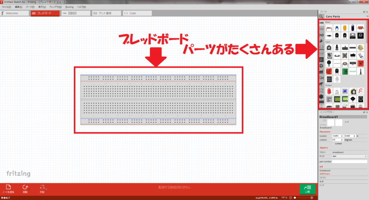Open the Core Parts bin options menu
Image resolution: width=369 pixels, height=200 pixels.
click(x=367, y=16)
